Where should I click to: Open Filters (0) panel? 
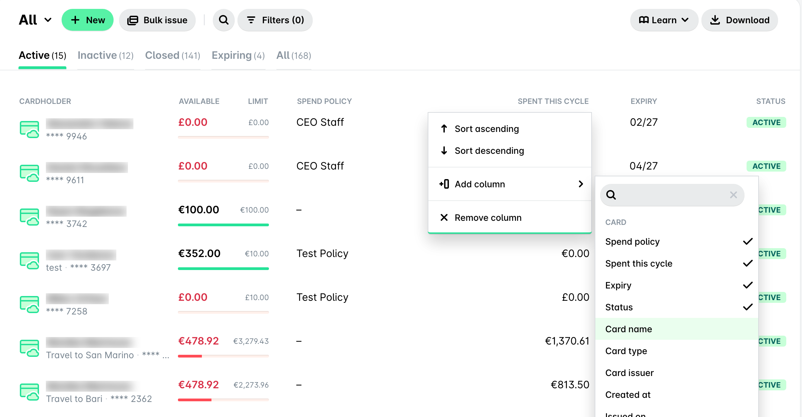275,20
